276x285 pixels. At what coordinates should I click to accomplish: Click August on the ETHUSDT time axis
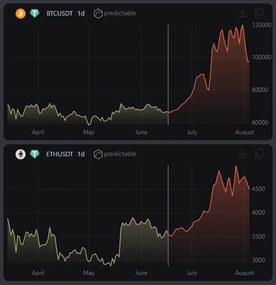[x=244, y=273]
